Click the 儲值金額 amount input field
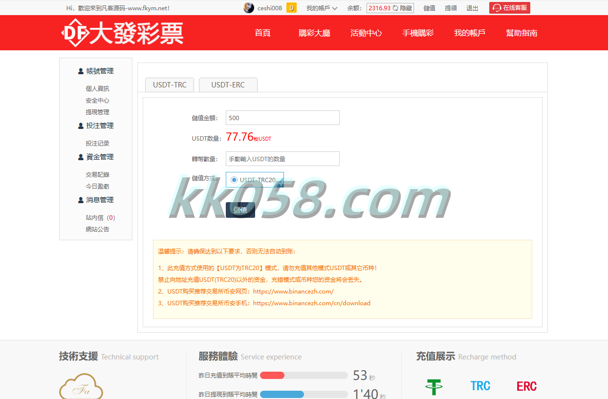Viewport: 608px width, 399px height. point(282,118)
